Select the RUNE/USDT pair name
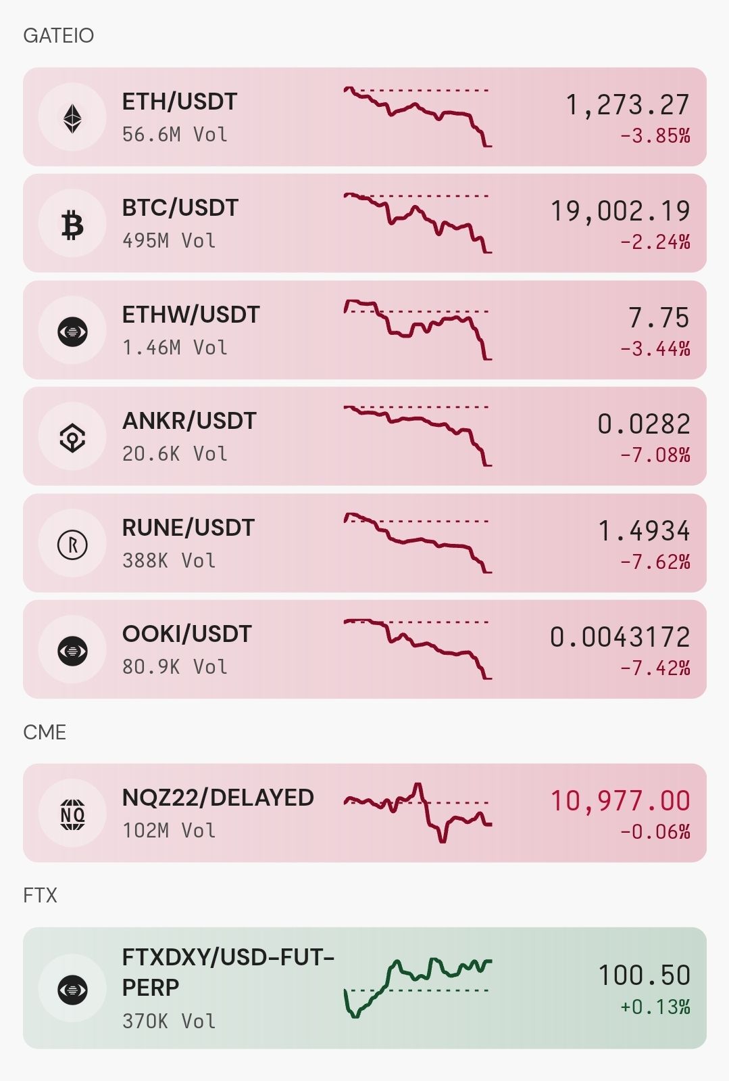 188,528
